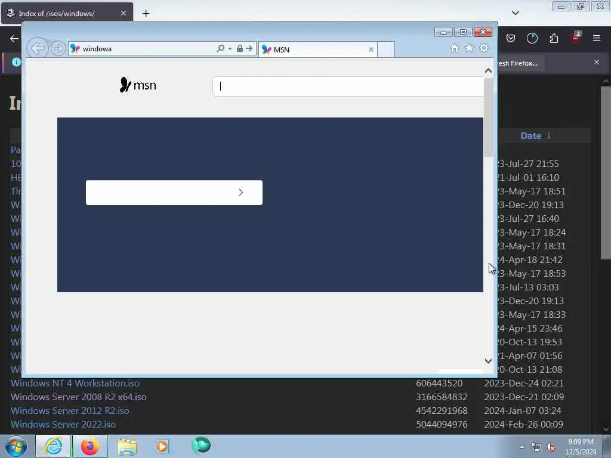Click the date '2023-Dec-24 02:21'
This screenshot has height=458, width=611.
524,383
